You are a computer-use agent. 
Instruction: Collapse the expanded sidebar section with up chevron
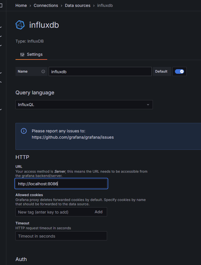(1, 82)
